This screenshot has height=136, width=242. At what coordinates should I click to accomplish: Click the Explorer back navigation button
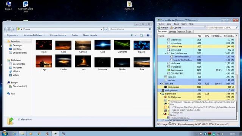7,29
